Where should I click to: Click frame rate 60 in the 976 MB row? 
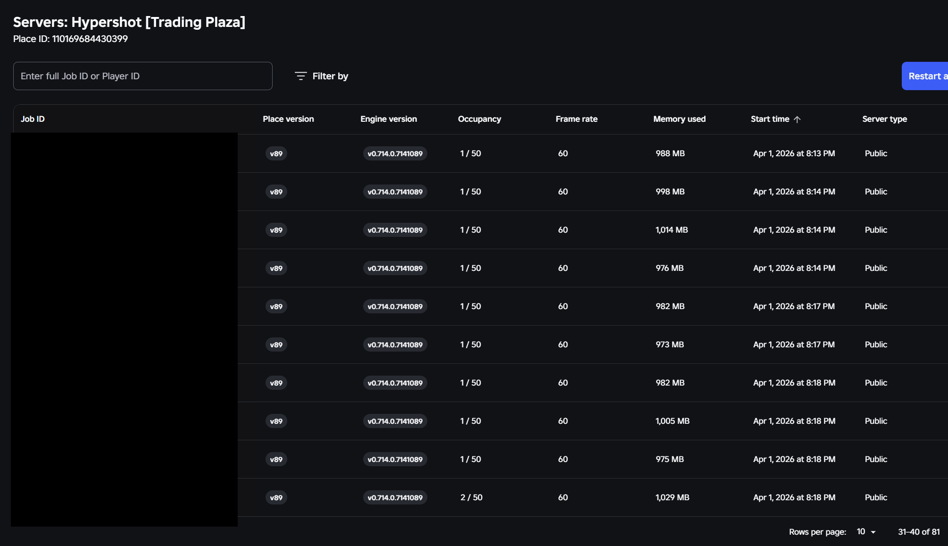tap(563, 268)
